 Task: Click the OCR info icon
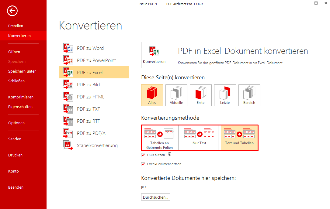point(170,154)
